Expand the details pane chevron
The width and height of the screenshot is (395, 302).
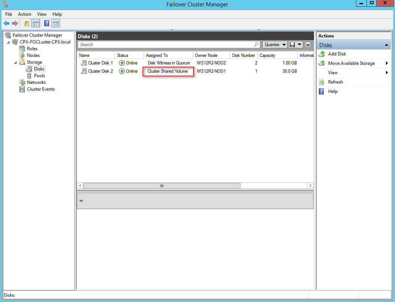click(81, 201)
